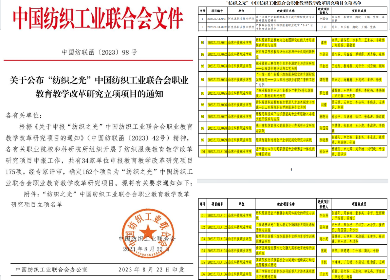Click project code "2023ZJJGLX095"
The image size is (390, 280).
217,93
